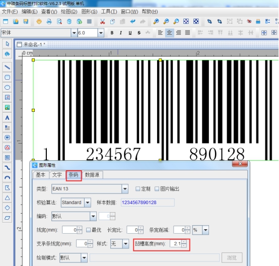
Task: Select the Line drawing tool
Action: pos(7,67)
